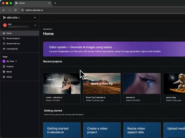The width and height of the screenshot is (185, 138).
Task: Click the film icon beside Media
Action: tap(4, 72)
